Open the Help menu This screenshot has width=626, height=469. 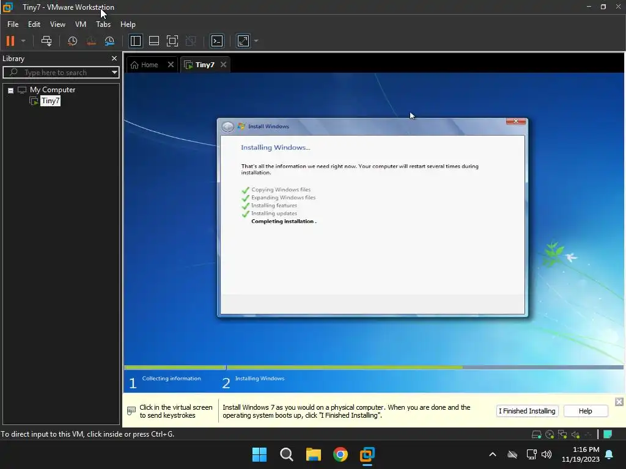pyautogui.click(x=128, y=24)
